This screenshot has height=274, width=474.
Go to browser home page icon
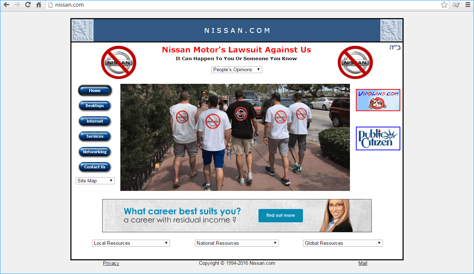coord(39,5)
